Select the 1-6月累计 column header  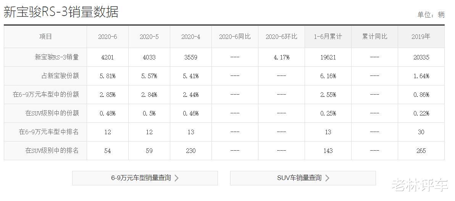coord(328,37)
